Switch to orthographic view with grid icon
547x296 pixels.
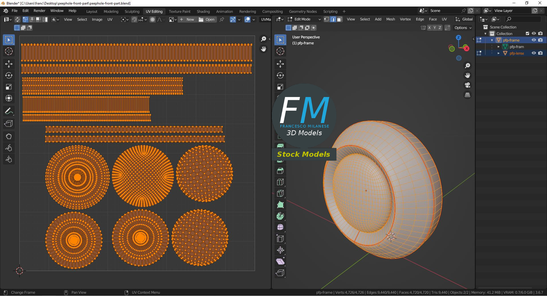pos(468,95)
